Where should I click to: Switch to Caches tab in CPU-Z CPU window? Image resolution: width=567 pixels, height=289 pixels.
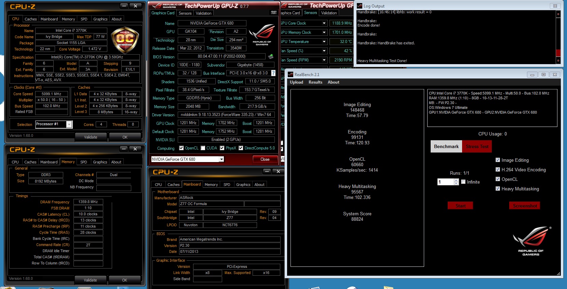point(30,19)
